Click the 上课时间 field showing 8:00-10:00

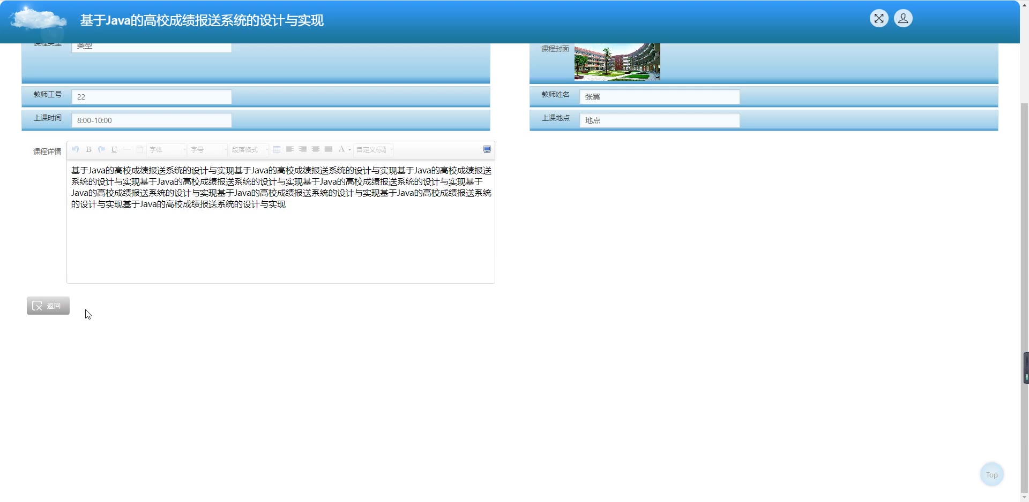tap(152, 120)
